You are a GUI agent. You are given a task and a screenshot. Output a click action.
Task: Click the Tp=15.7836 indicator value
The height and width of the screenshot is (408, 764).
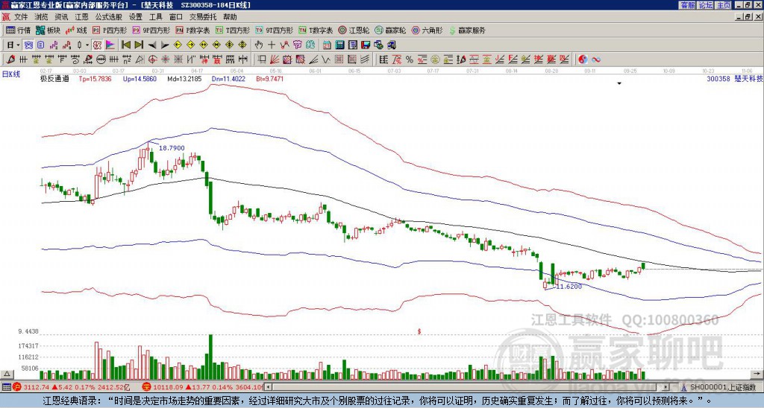click(x=95, y=78)
